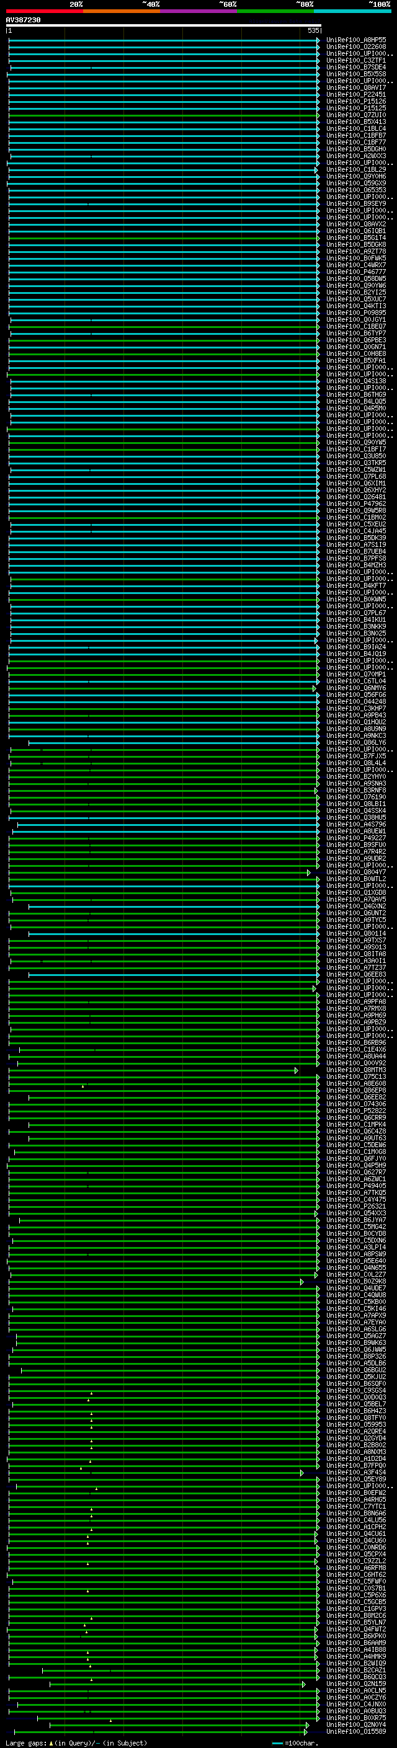Select the UniRef100_C1BF77 hit name
The width and height of the screenshot is (397, 1748).
356,143
